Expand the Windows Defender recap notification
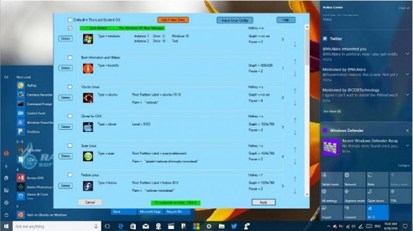Screen dimensions: 413x231 [x=407, y=145]
